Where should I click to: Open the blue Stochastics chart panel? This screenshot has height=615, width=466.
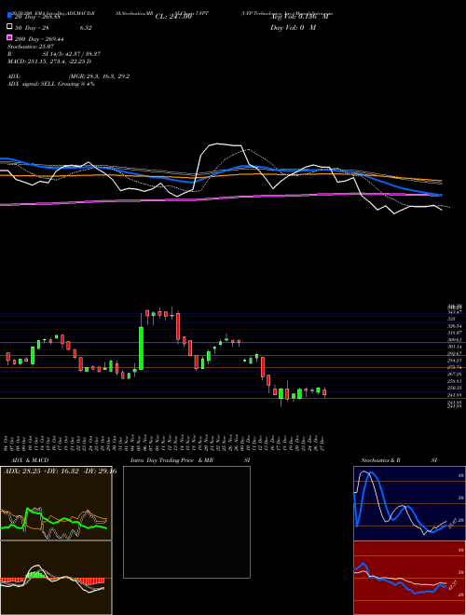click(409, 503)
